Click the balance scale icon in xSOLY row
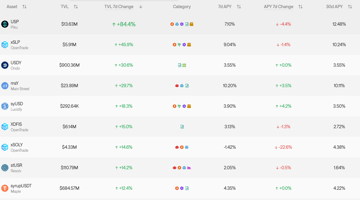Screen dimensions: 360x200 coord(187,147)
